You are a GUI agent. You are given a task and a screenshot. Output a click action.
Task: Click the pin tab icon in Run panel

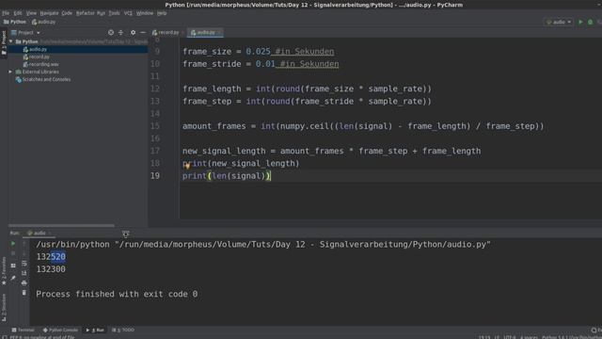click(x=13, y=278)
